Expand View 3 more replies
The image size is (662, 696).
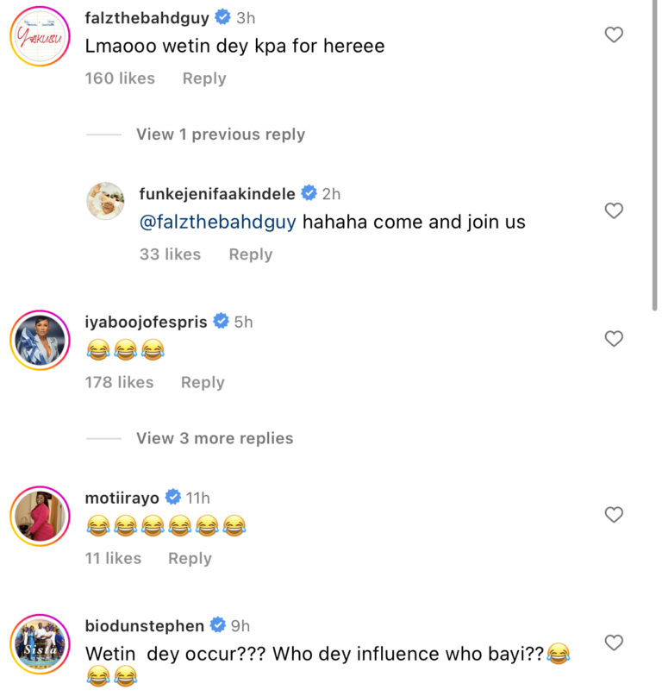tap(214, 438)
